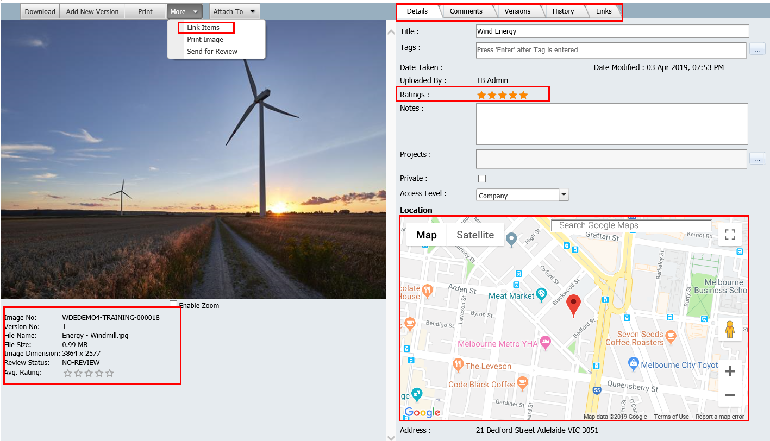
Task: Click The Leveson restaurant icon
Action: (459, 365)
